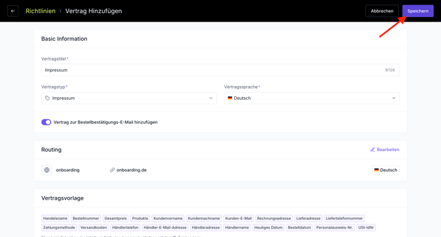Click the Bearbeiten link in Routing
Image resolution: width=441 pixels, height=237 pixels.
coord(385,150)
